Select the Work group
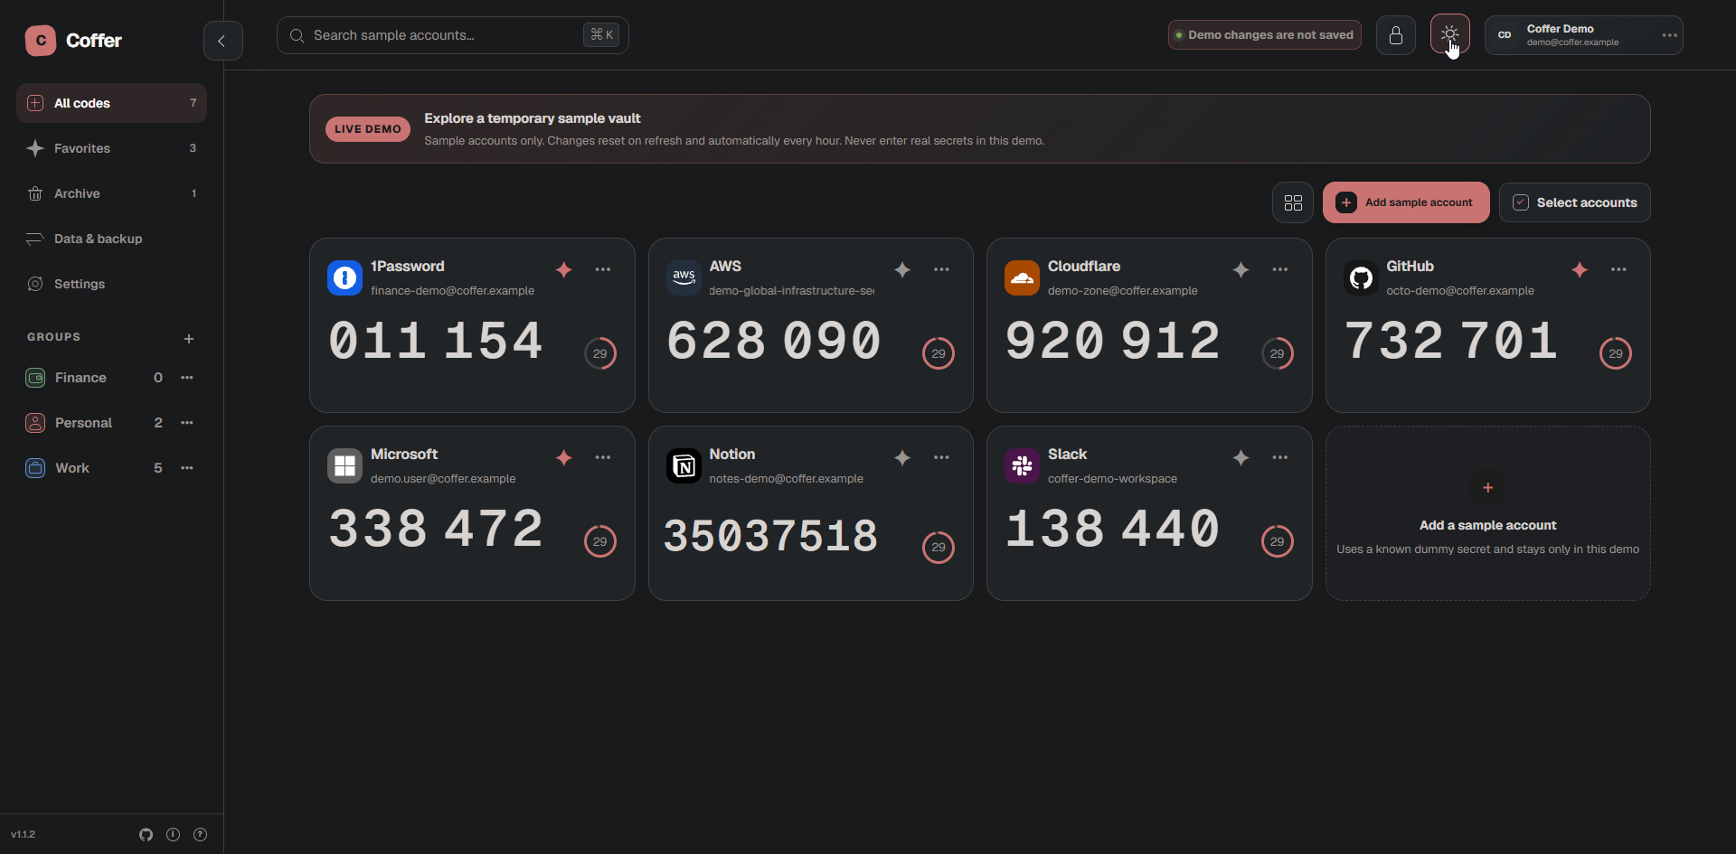 click(x=95, y=468)
